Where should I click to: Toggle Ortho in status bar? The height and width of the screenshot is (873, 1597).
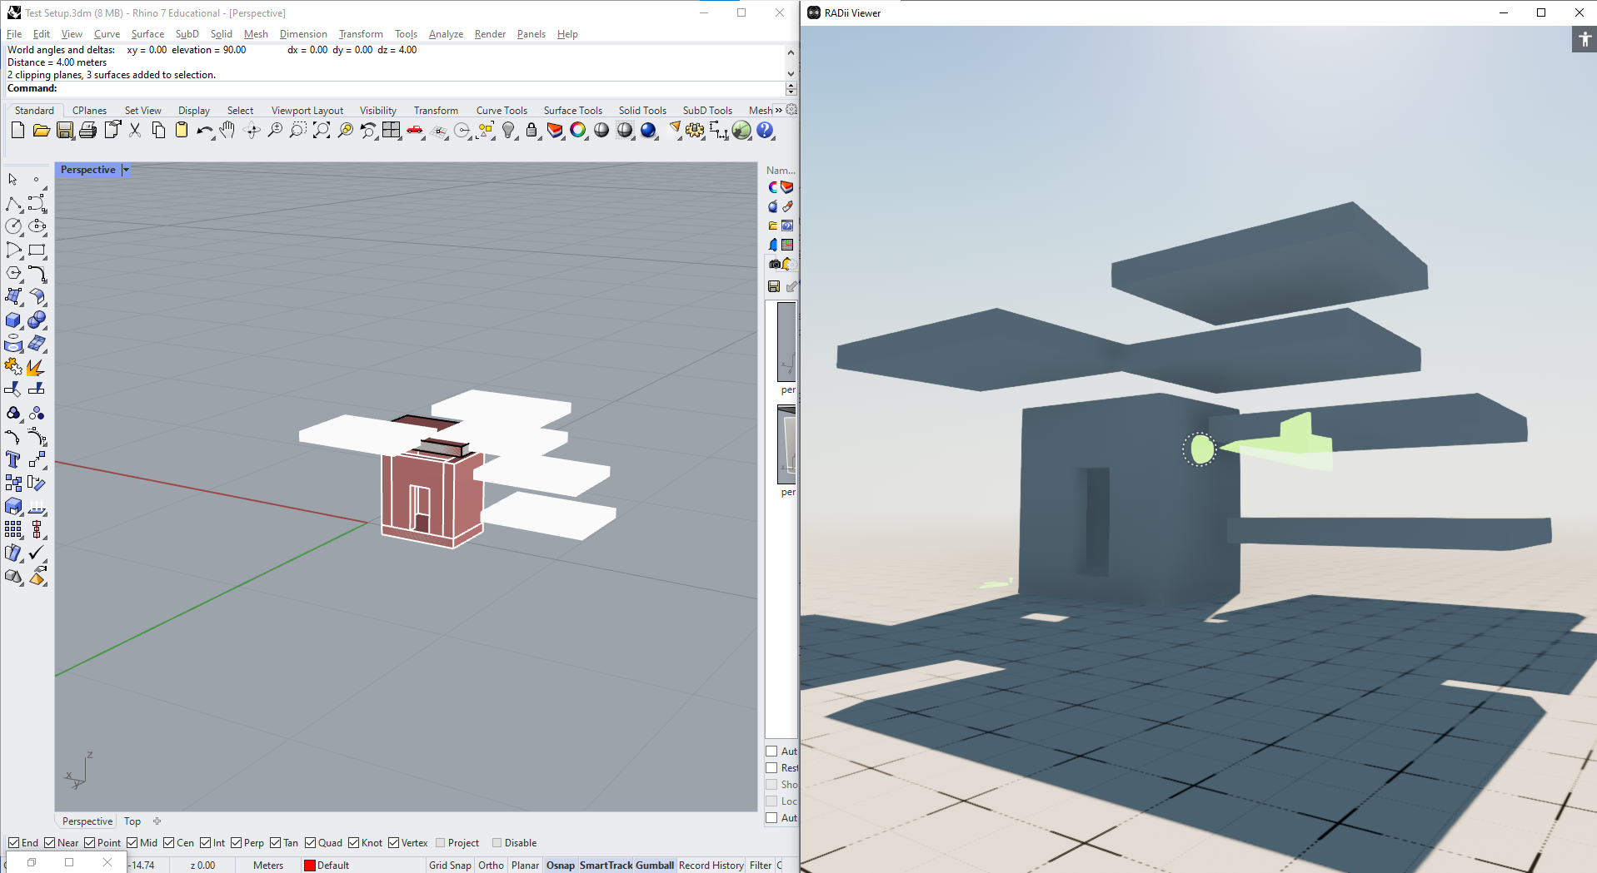tap(491, 866)
